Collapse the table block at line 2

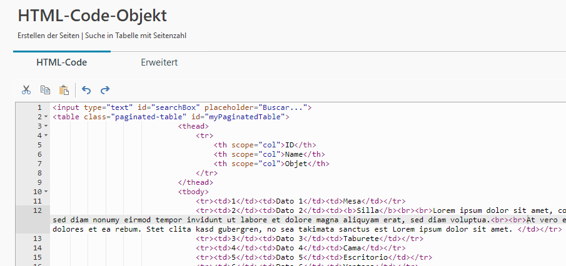(x=46, y=117)
